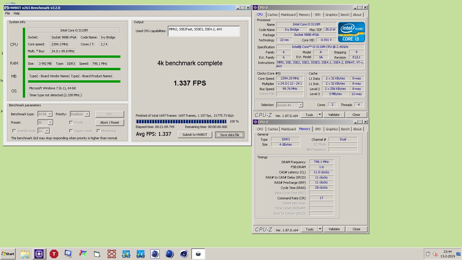Open the Windows Start button
The height and width of the screenshot is (260, 462).
(8, 254)
